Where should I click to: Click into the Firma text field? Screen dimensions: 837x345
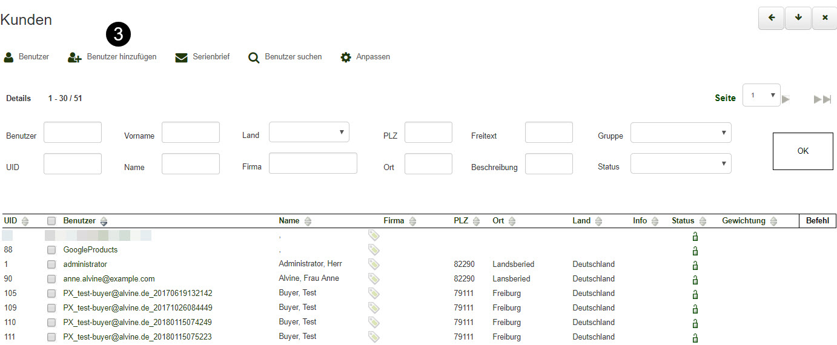[313, 163]
